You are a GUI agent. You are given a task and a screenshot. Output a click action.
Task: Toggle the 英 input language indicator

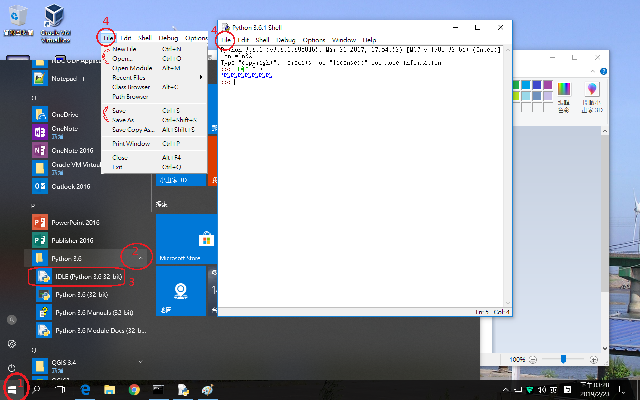[554, 390]
